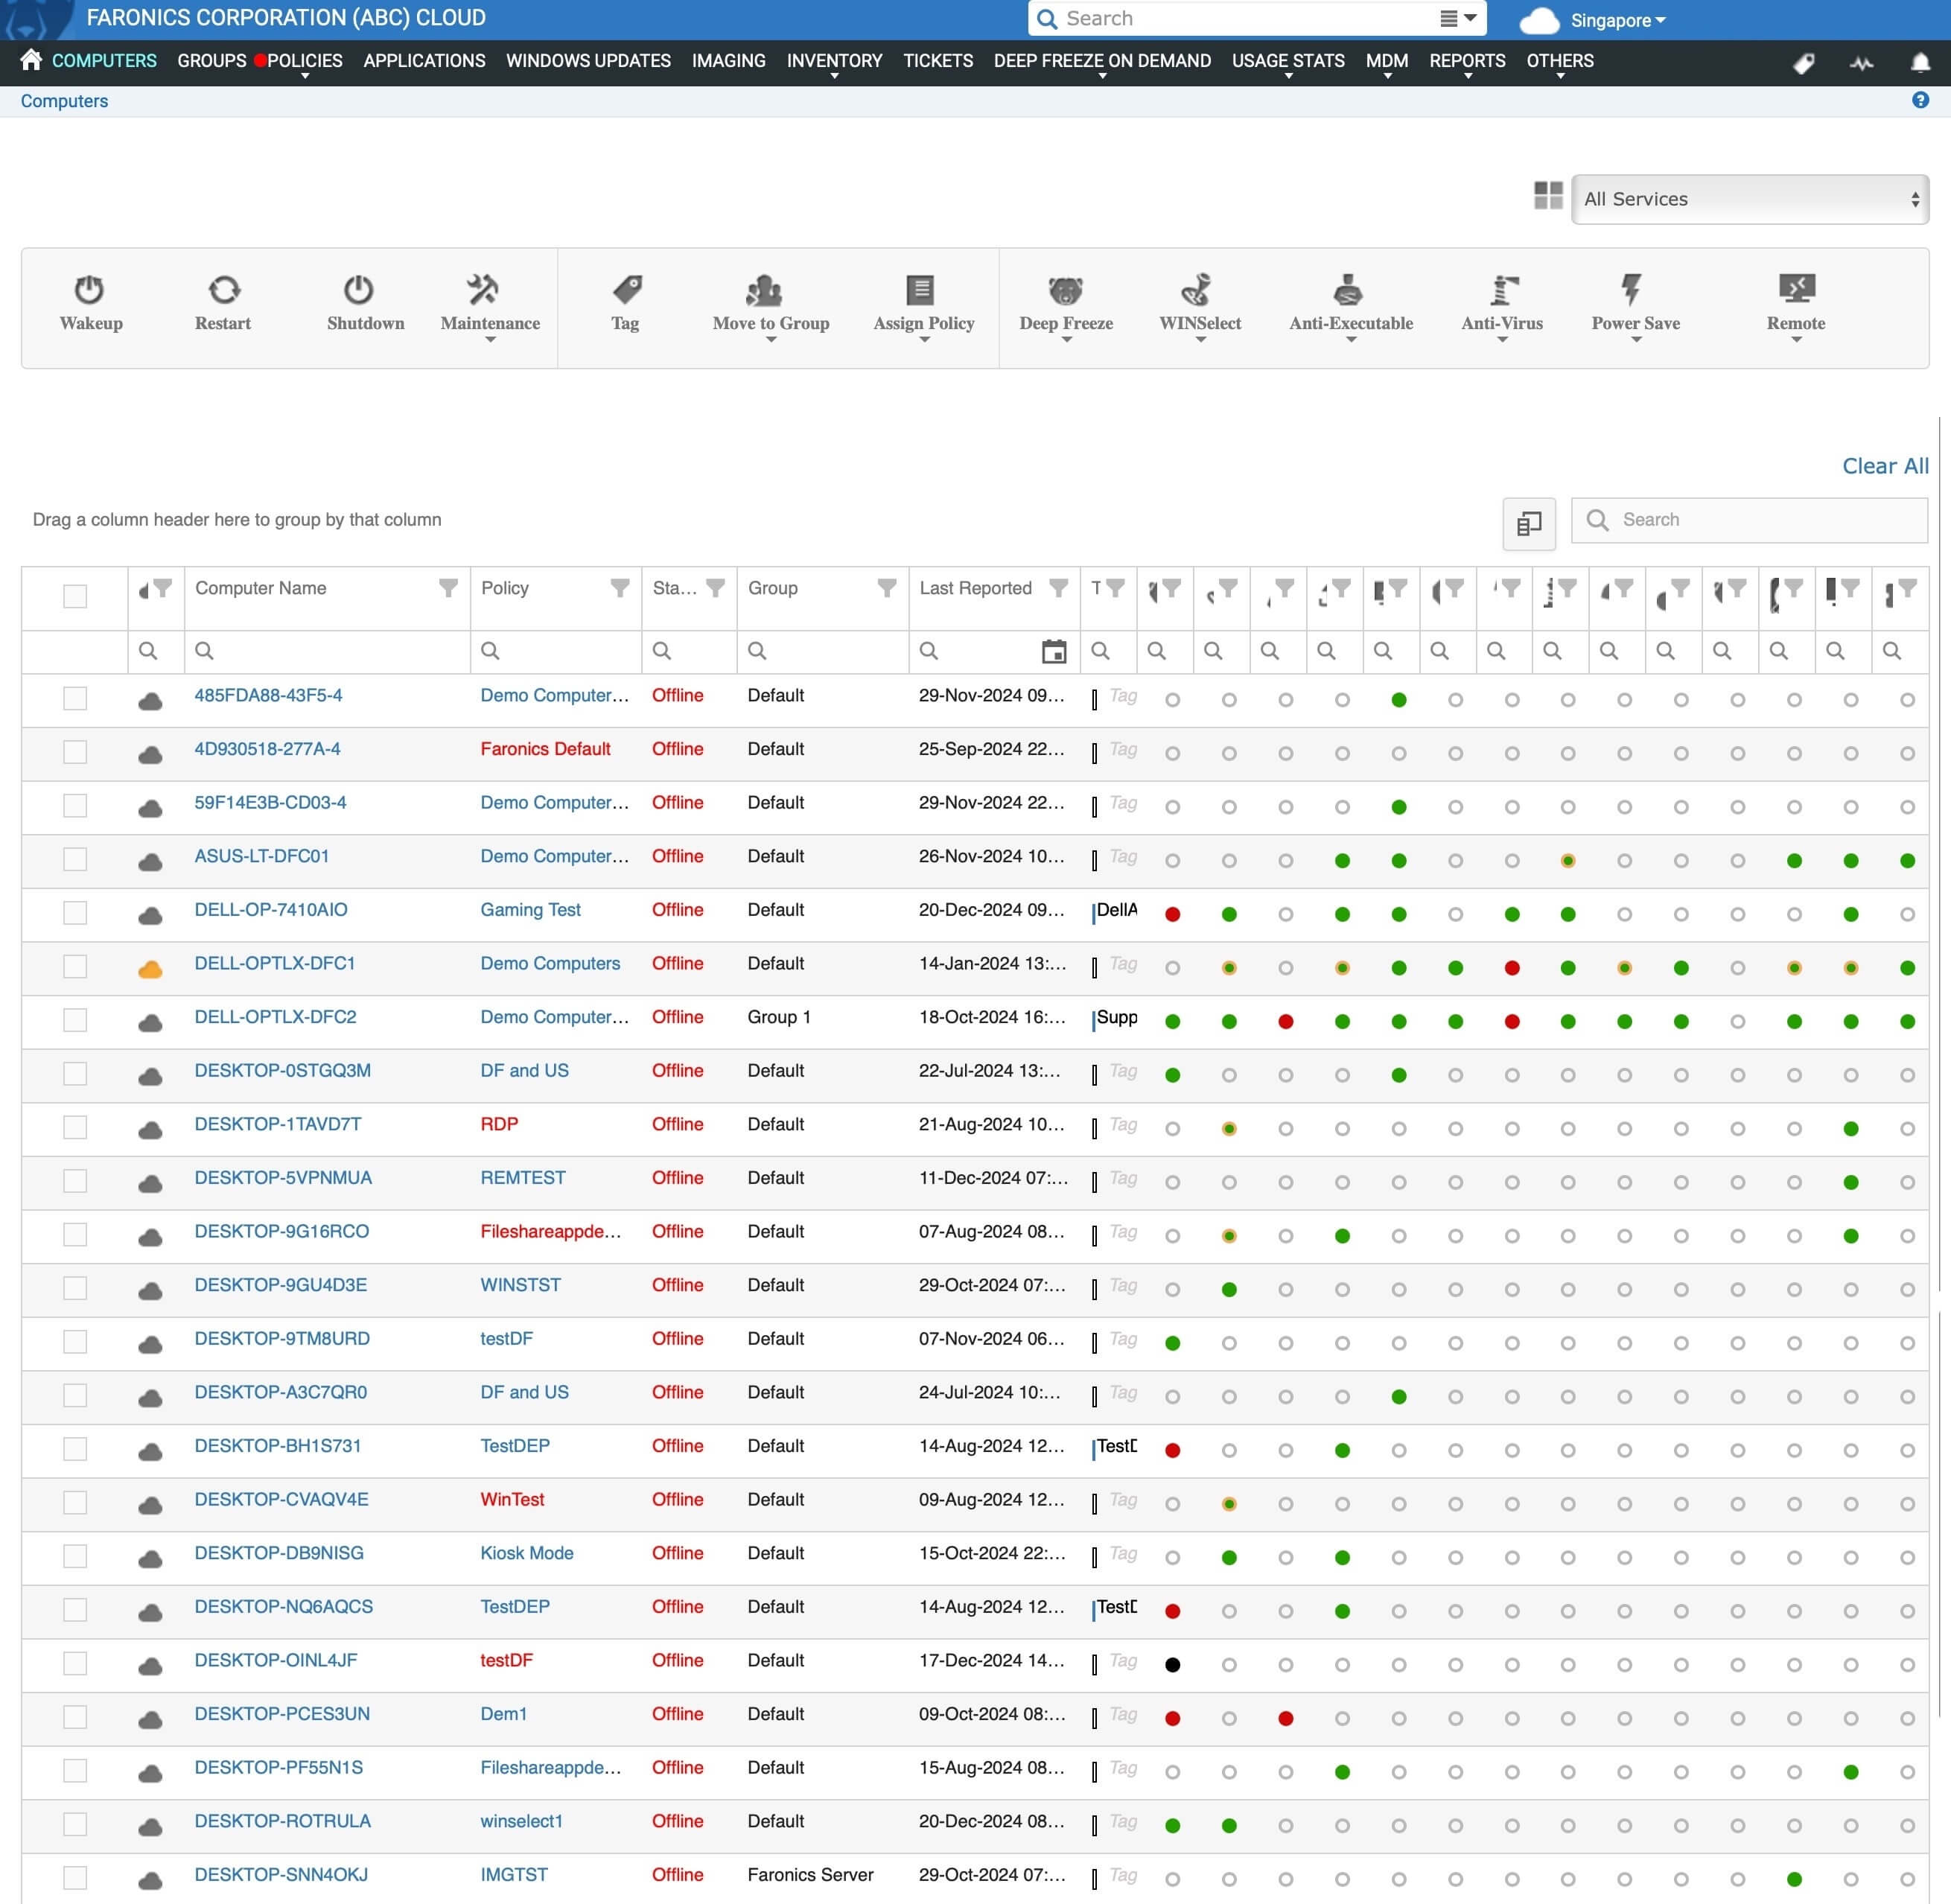Click the Restart icon in toolbar
The image size is (1951, 1904).
click(224, 290)
